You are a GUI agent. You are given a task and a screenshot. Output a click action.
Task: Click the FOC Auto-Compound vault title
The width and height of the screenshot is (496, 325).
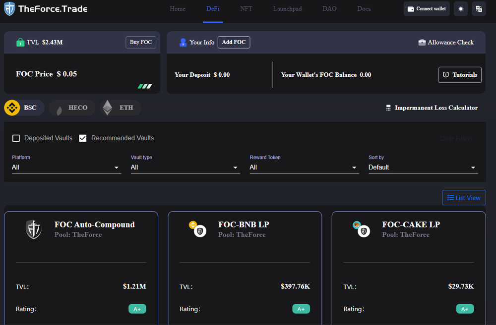coord(95,224)
